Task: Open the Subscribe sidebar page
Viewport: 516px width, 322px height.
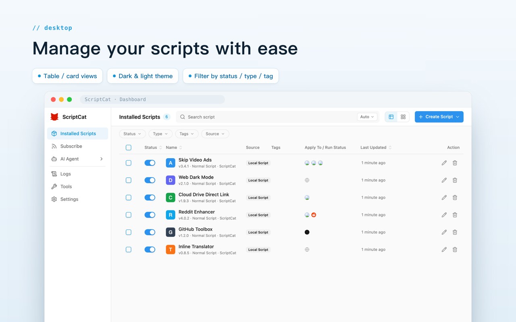Action: click(x=78, y=147)
